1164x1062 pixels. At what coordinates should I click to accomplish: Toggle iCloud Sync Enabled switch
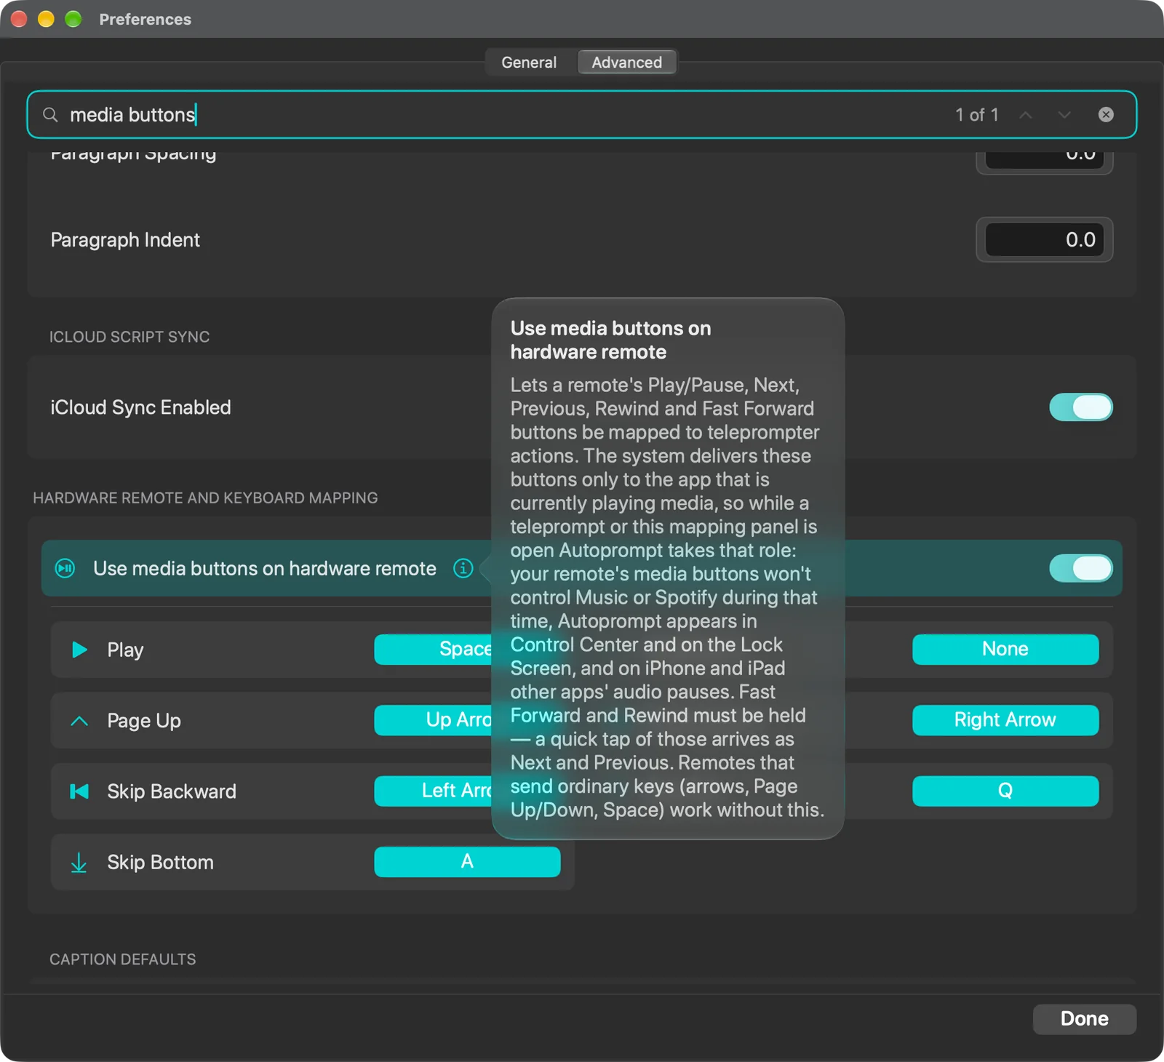click(x=1080, y=407)
